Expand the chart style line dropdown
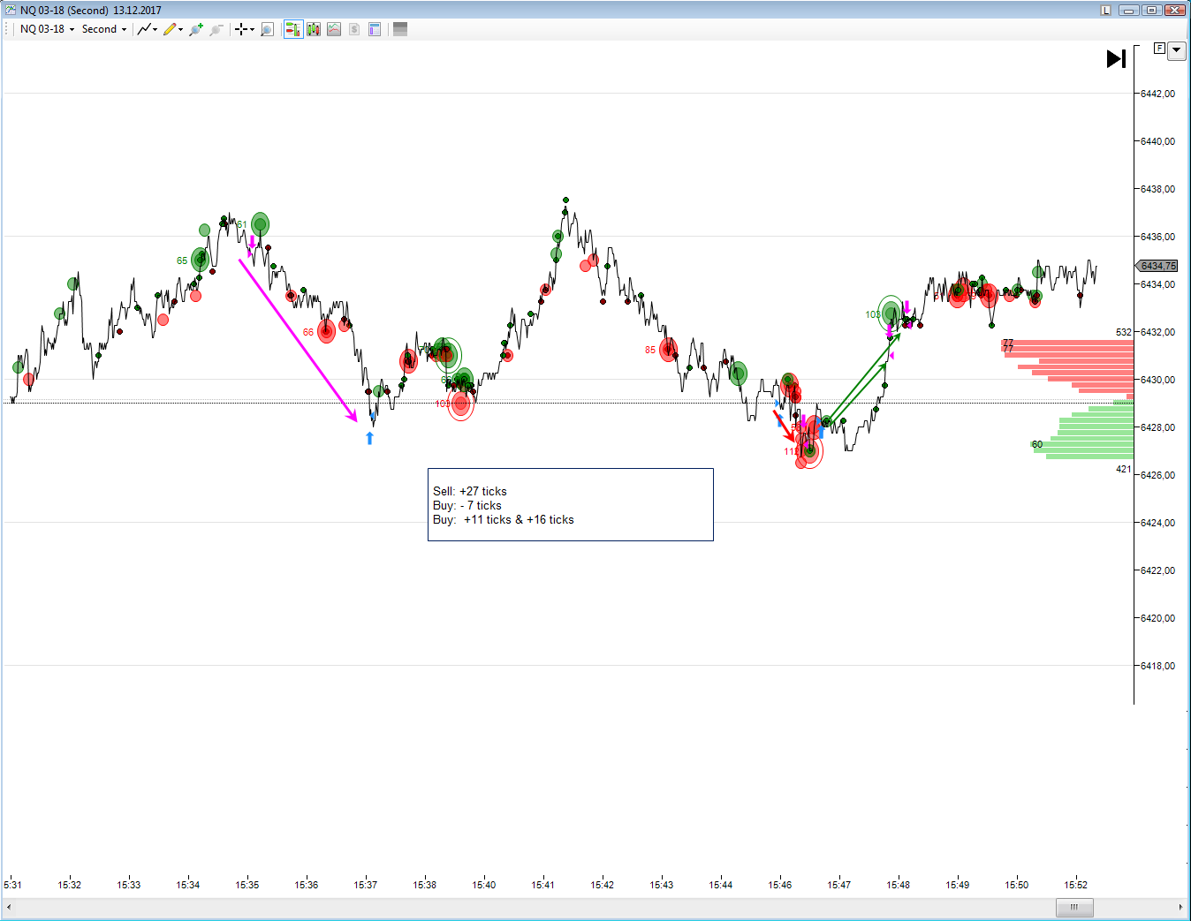This screenshot has width=1191, height=921. tap(148, 29)
